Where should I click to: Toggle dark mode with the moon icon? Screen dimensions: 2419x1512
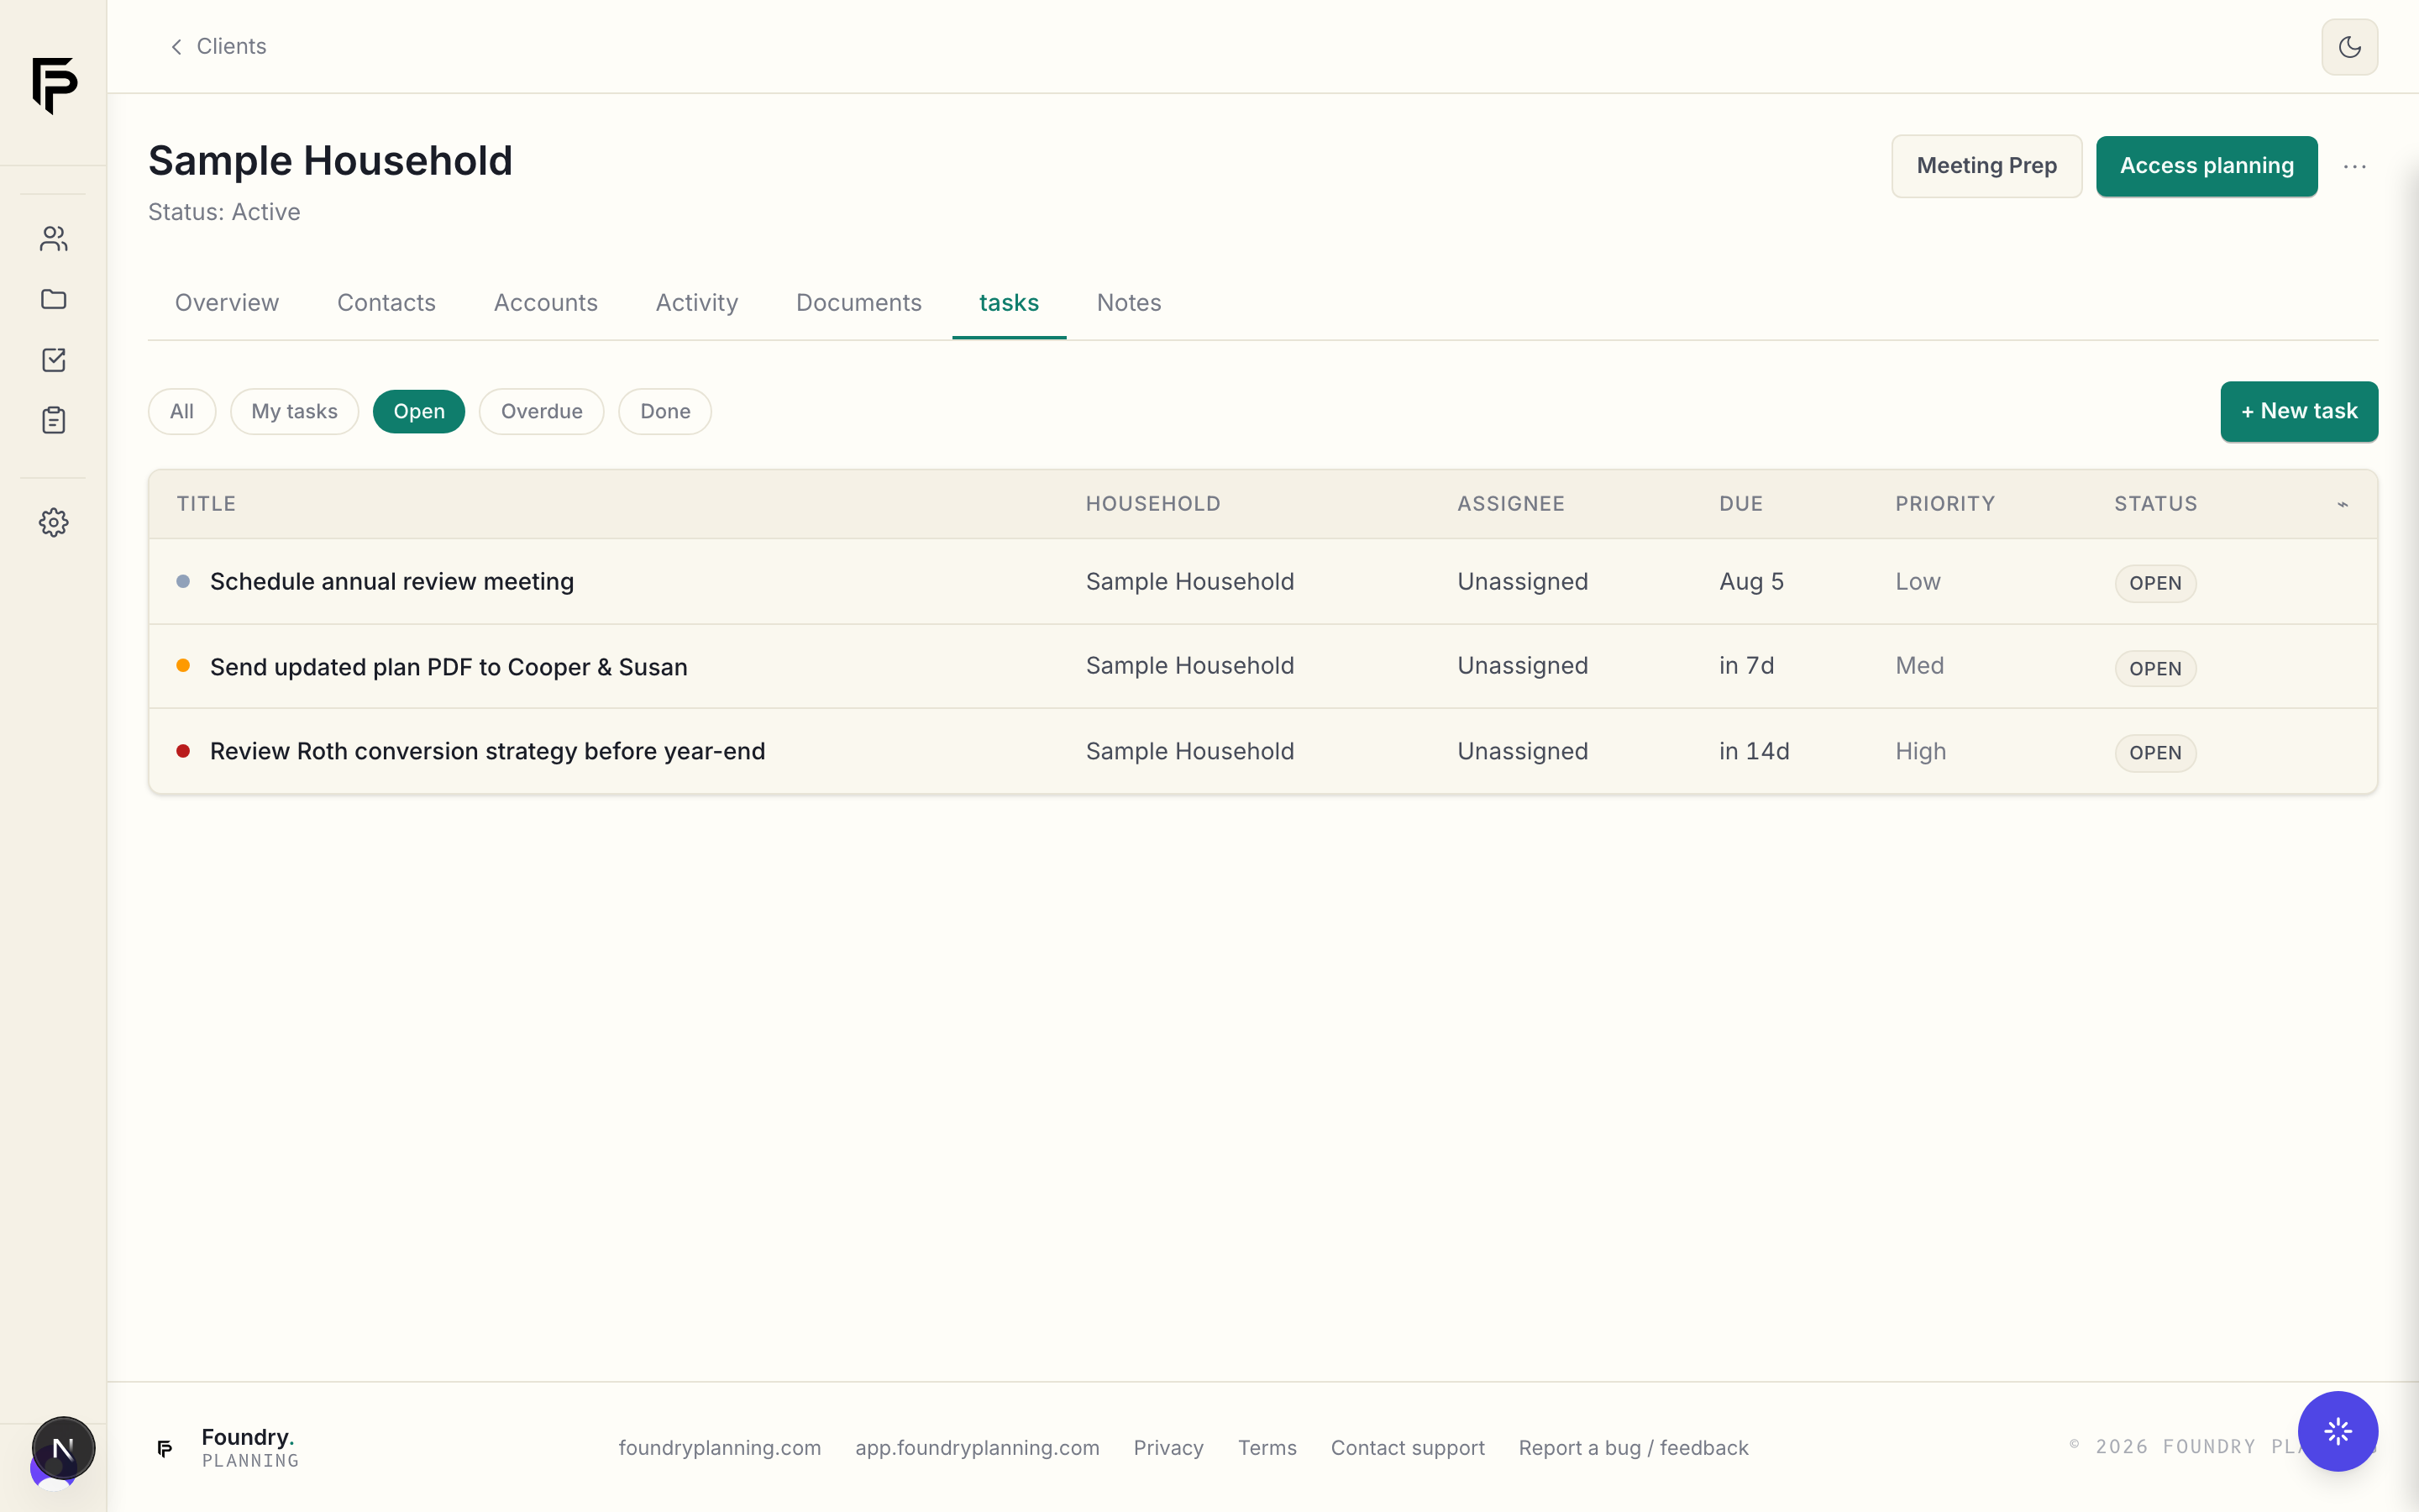[2349, 47]
